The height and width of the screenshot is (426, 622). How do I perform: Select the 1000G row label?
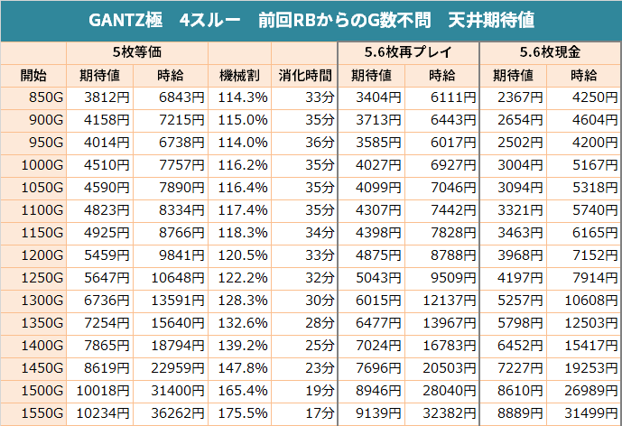point(33,165)
